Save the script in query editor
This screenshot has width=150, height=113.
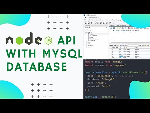114,28
